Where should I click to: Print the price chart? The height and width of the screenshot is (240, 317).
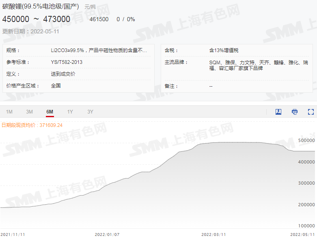click(295, 112)
